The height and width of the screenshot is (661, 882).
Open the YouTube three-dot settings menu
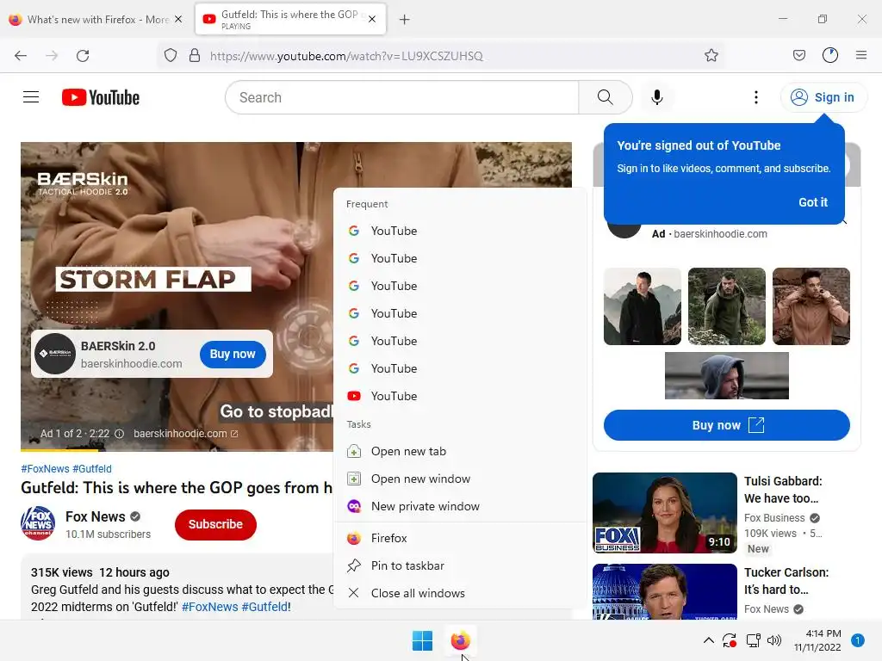(756, 97)
